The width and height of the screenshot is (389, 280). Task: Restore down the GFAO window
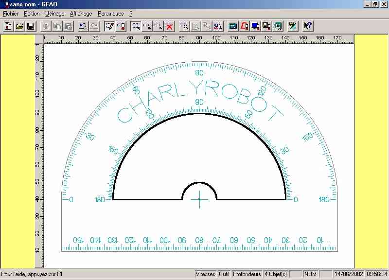(x=375, y=4)
